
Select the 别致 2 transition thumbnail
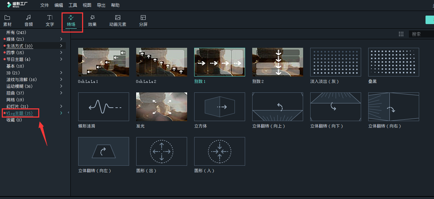tap(278, 62)
